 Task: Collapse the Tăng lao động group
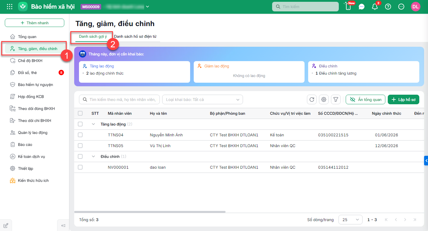pos(93,124)
